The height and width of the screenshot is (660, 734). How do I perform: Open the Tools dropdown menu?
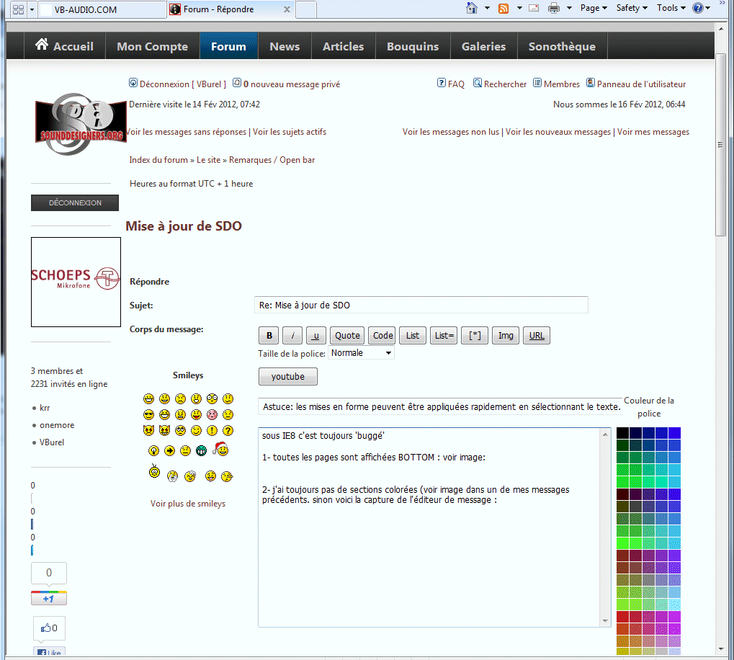pyautogui.click(x=671, y=8)
